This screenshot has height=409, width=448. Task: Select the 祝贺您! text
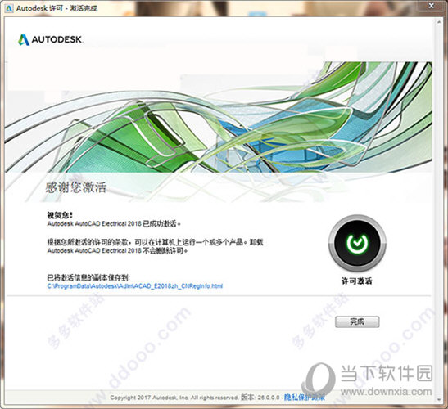coord(60,215)
